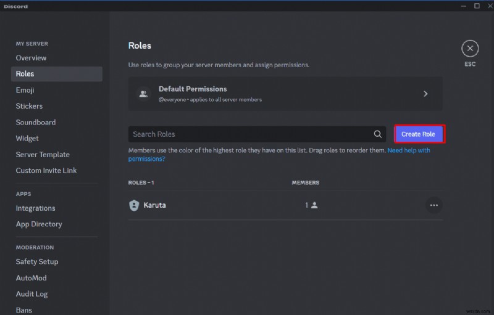The height and width of the screenshot is (315, 494).
Task: Select Roles in the sidebar
Action: point(56,74)
